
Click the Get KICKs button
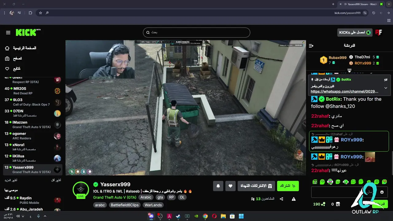tap(355, 33)
